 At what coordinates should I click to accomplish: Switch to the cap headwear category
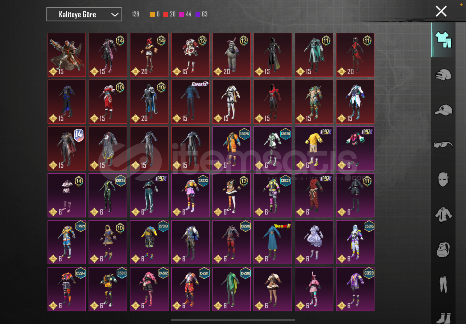(x=443, y=110)
